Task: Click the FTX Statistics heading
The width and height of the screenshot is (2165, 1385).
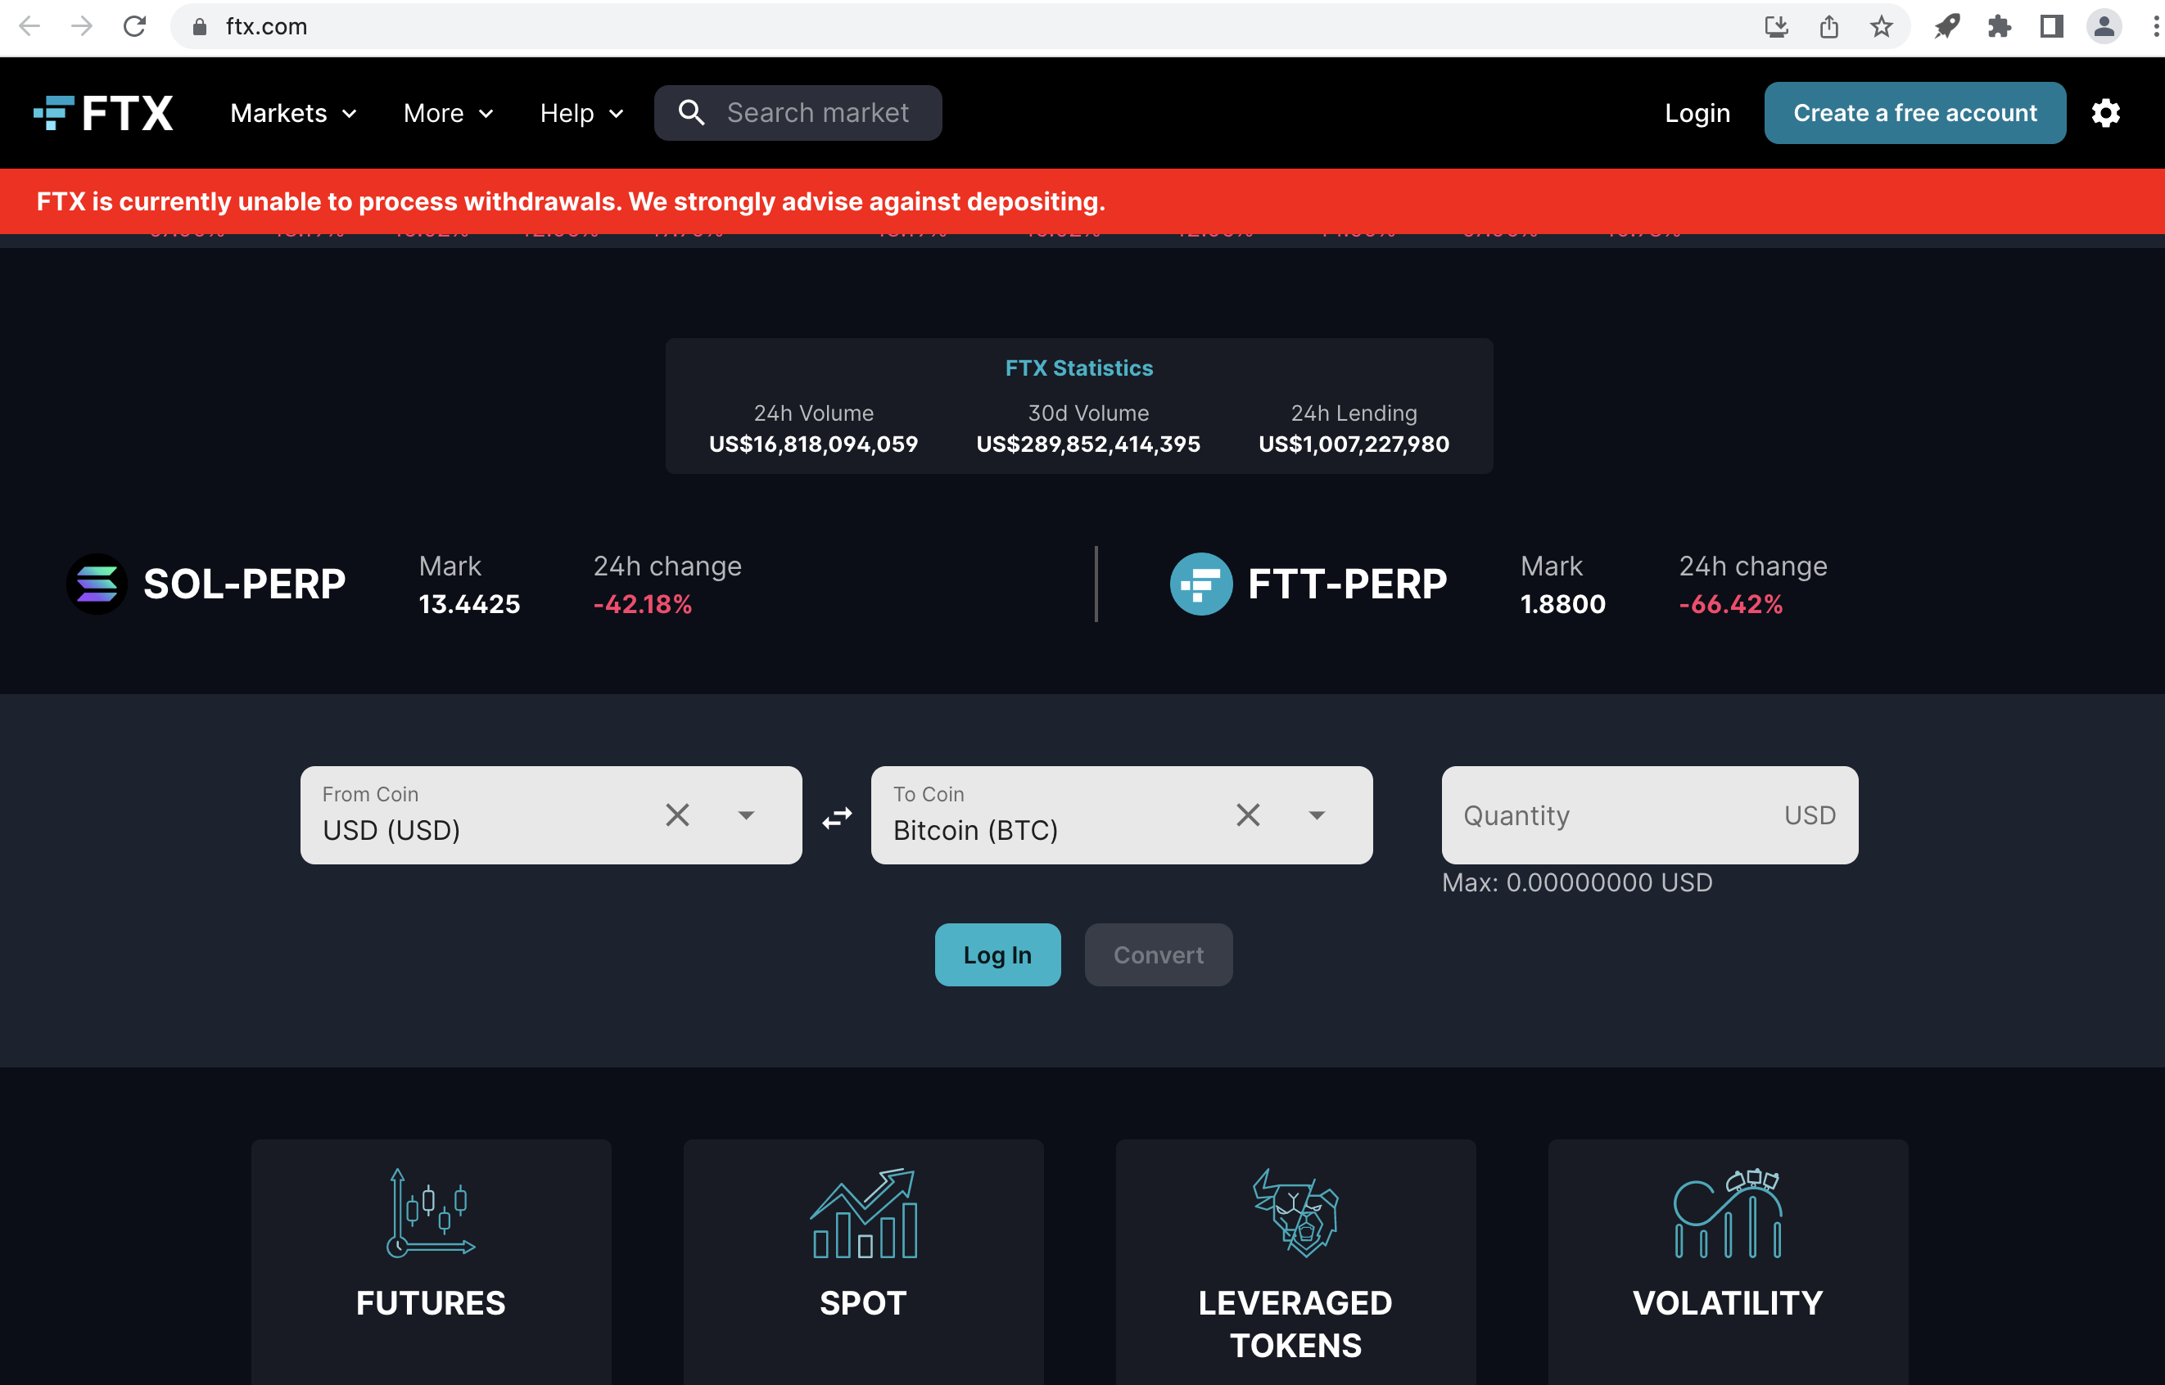Action: pos(1078,368)
